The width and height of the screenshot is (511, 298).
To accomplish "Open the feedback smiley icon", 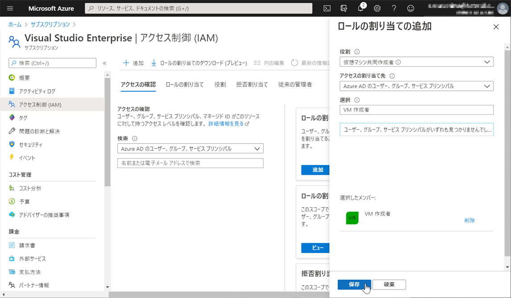I will point(411,8).
